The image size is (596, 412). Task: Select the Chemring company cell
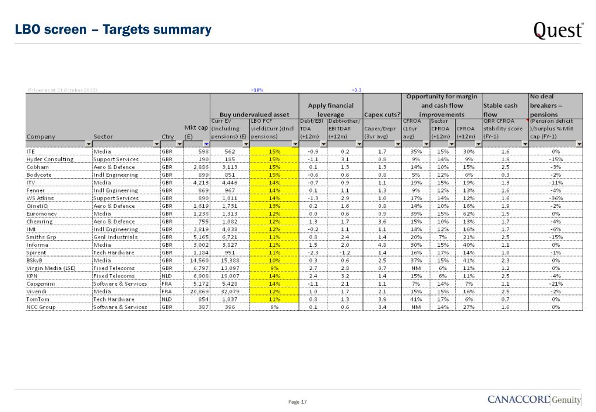coord(59,221)
